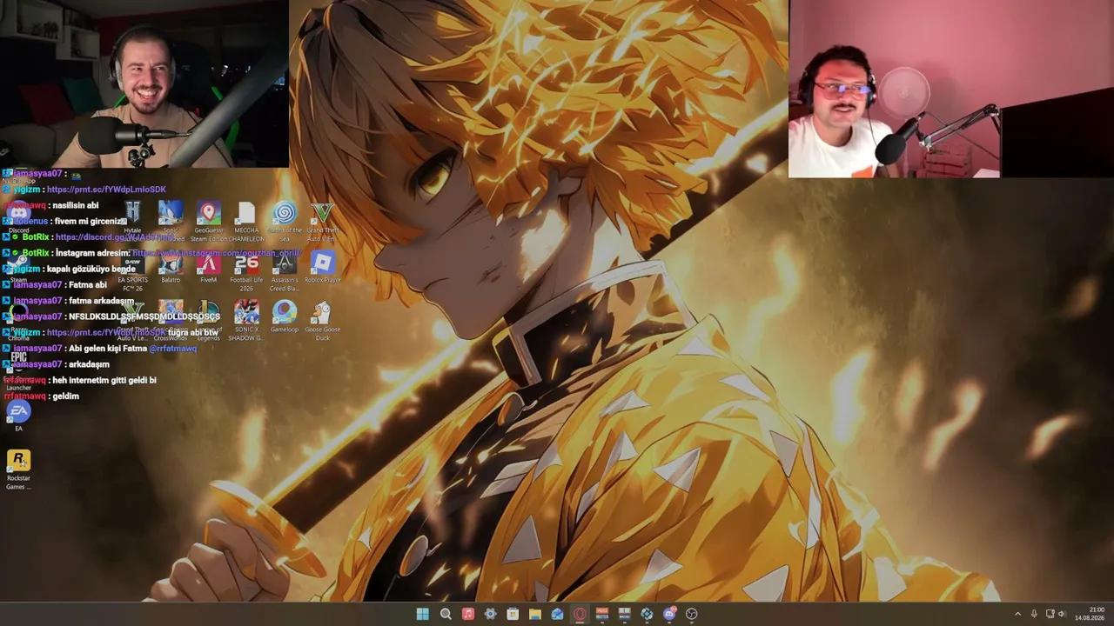Open the EA SPORTS FC 26 shortcut
Viewport: 1114px width, 626px height.
tap(132, 271)
